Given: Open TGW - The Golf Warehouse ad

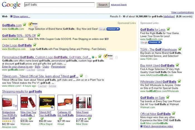Looking at the screenshot, I should coord(159,50).
